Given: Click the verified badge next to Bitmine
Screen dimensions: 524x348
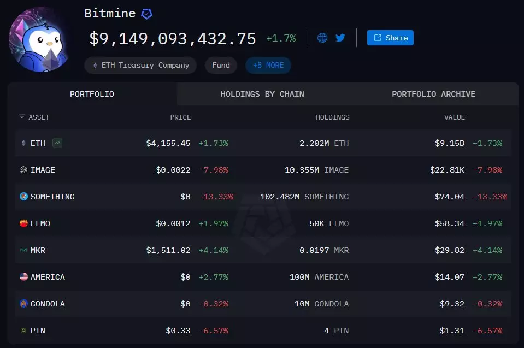Looking at the screenshot, I should click(x=146, y=14).
